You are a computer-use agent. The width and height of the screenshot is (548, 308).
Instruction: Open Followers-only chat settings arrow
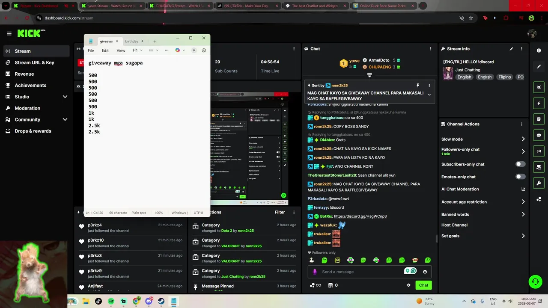[523, 151]
